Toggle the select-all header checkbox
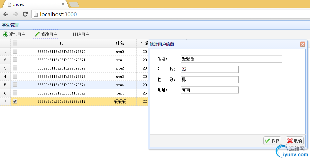Screen dimensions: 310x160 point(15,43)
